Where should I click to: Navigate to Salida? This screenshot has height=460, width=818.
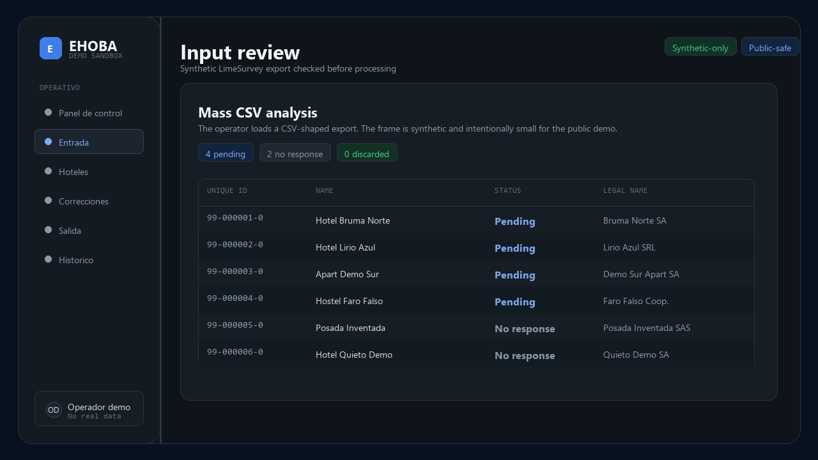coord(89,231)
